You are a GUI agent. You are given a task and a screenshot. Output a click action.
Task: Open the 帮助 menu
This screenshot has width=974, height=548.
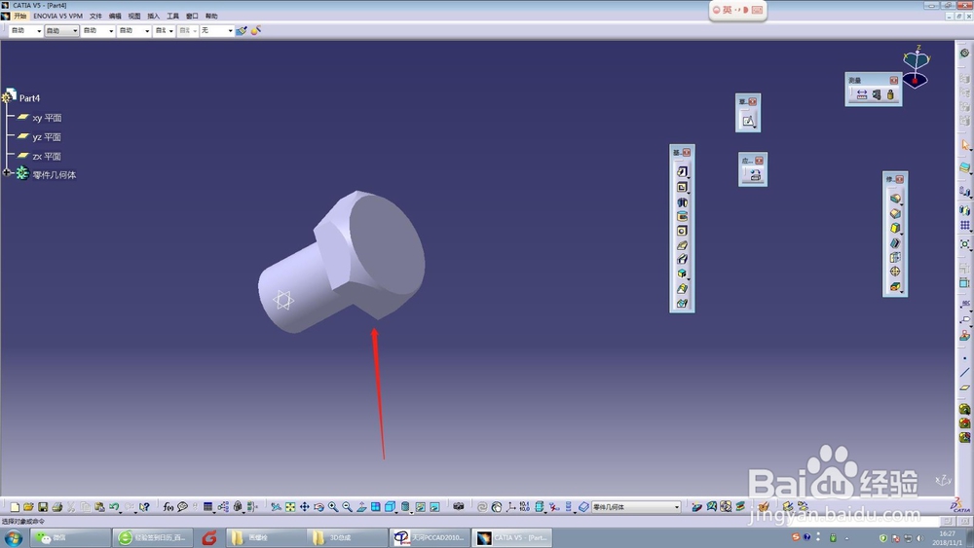pos(211,17)
